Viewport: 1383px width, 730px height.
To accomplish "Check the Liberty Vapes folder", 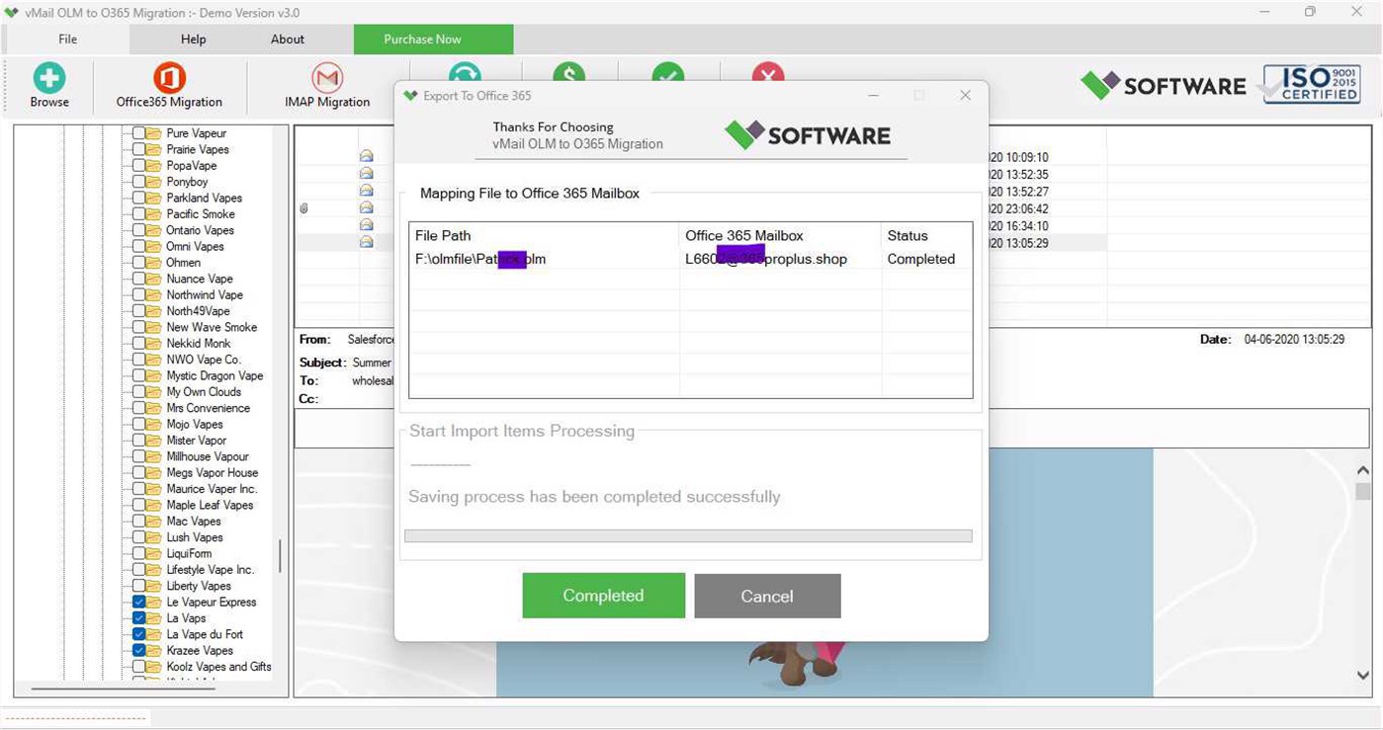I will (x=139, y=586).
